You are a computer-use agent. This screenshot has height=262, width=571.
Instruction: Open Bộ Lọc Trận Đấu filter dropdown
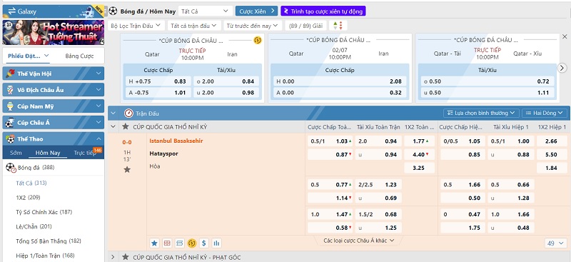click(136, 26)
